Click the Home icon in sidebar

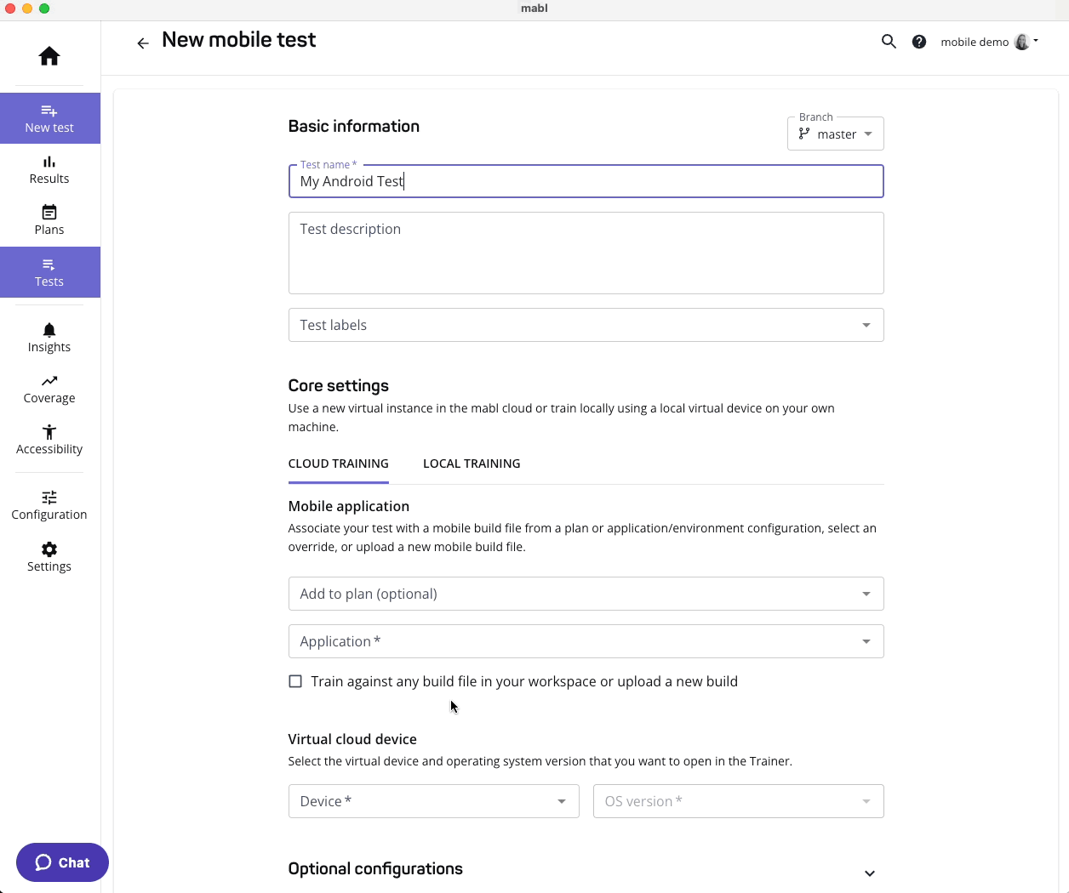pos(49,56)
